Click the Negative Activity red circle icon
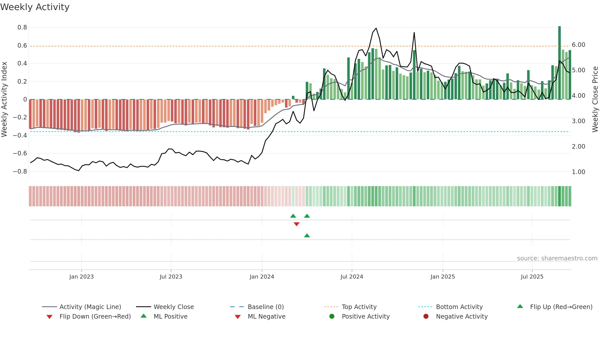This screenshot has height=340, width=606. (426, 316)
